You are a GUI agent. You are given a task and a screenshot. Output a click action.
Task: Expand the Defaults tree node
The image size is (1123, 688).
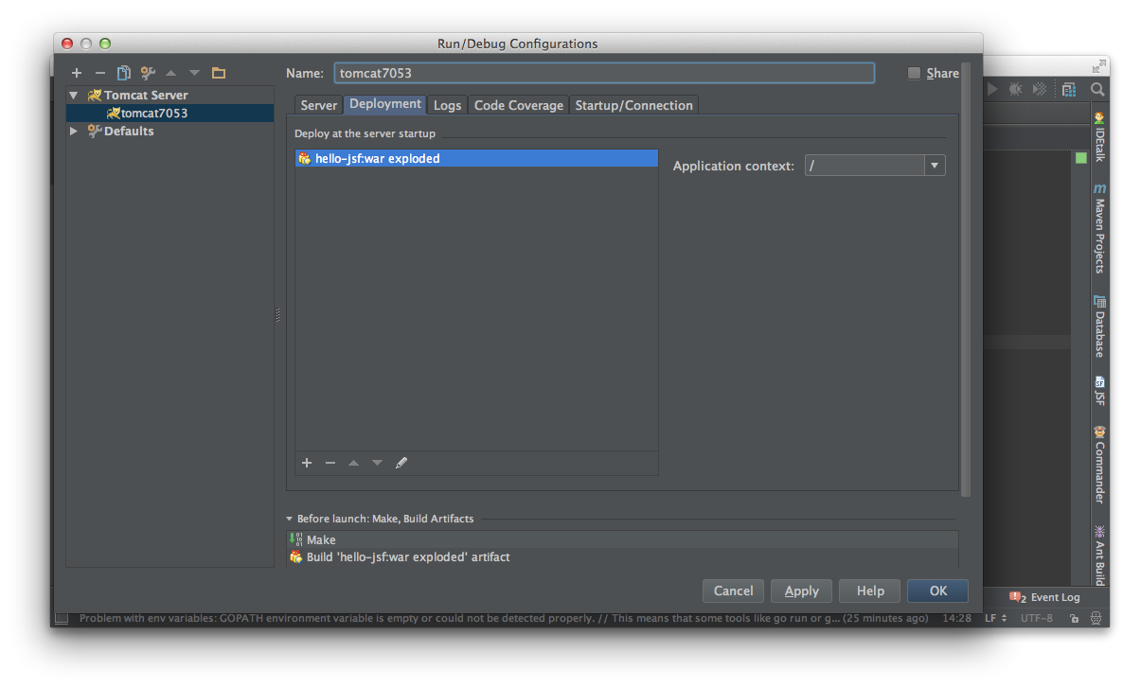(x=74, y=132)
